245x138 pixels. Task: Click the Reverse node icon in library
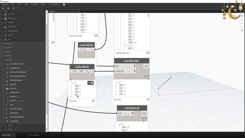[x=7, y=89]
